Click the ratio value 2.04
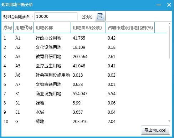Screen dimensions: 174x138 pyautogui.click(x=112, y=122)
